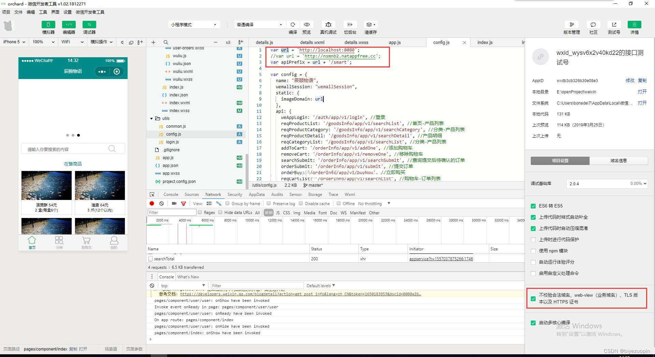Open the appservice initiator link
The width and height of the screenshot is (655, 357).
tap(441, 259)
